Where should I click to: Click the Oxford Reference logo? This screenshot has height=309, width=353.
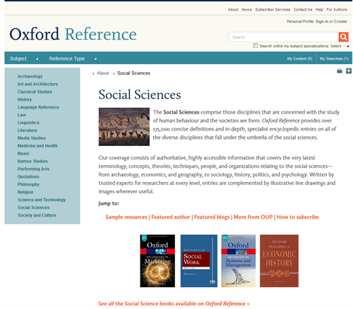73,35
